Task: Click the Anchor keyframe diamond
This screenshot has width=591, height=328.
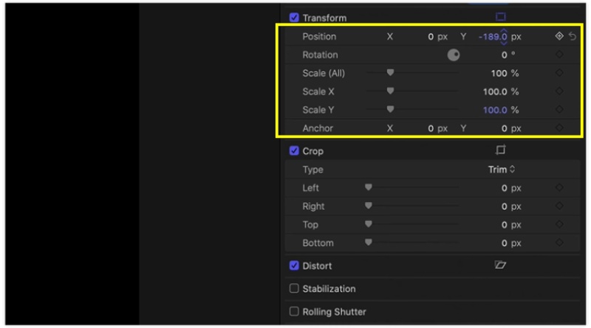Action: 559,128
